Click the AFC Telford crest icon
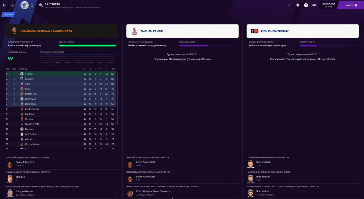Viewport: 364px width, 199px height. 22,134
